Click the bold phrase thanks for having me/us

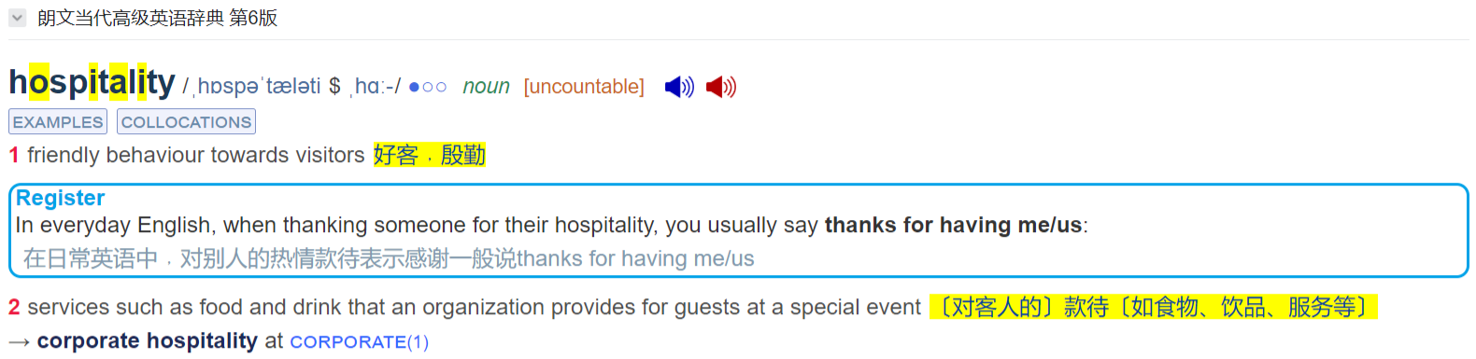(x=953, y=225)
